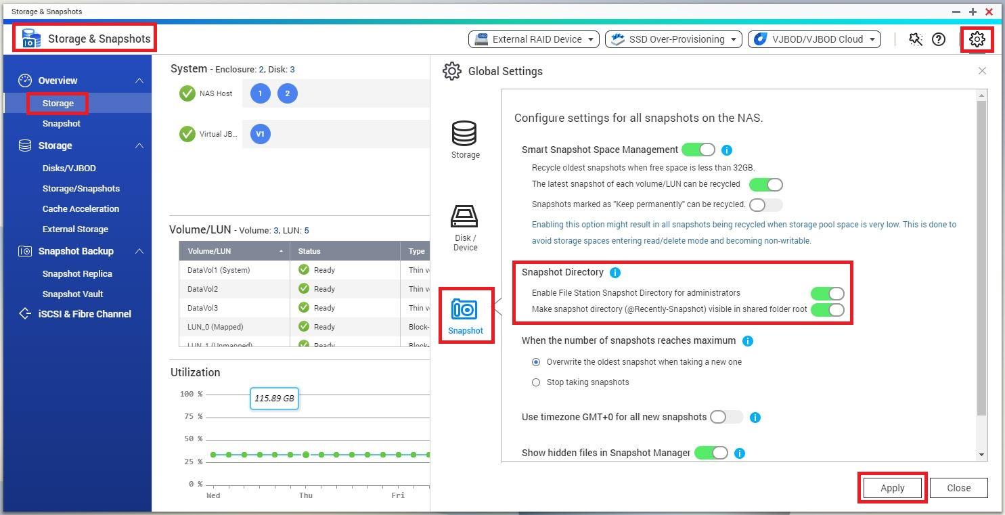Image resolution: width=1005 pixels, height=515 pixels.
Task: Click info icon beside snapshots reaches maximum
Action: [x=748, y=341]
